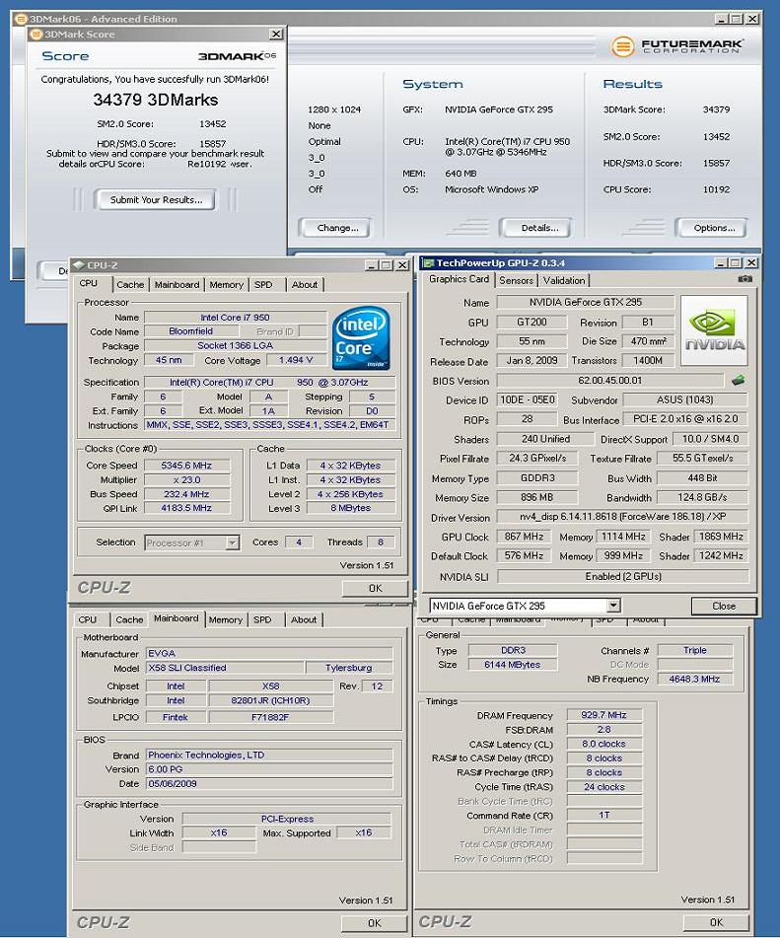The image size is (780, 938).
Task: Click the GPU Clock 867 MHz value
Action: pos(524,537)
